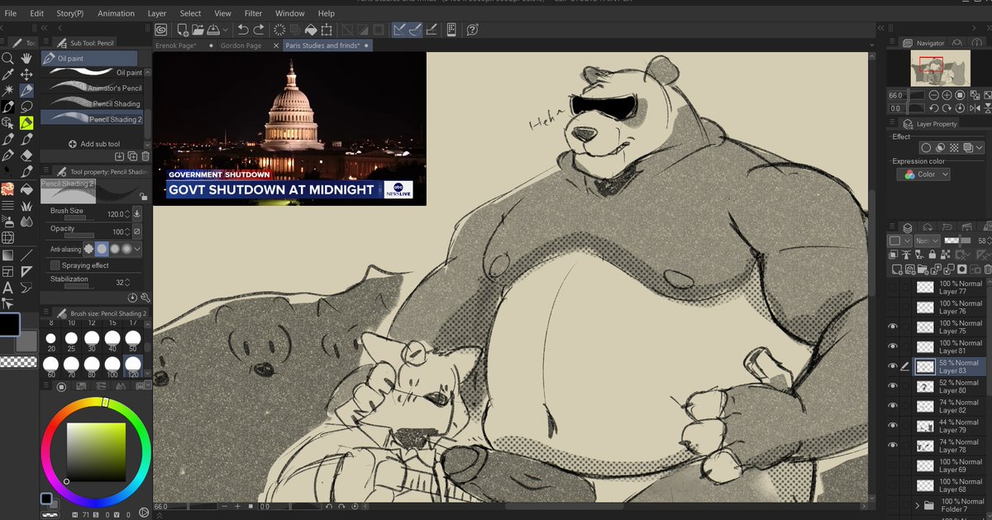
Task: Enable the Spraying effect checkbox
Action: pos(55,265)
